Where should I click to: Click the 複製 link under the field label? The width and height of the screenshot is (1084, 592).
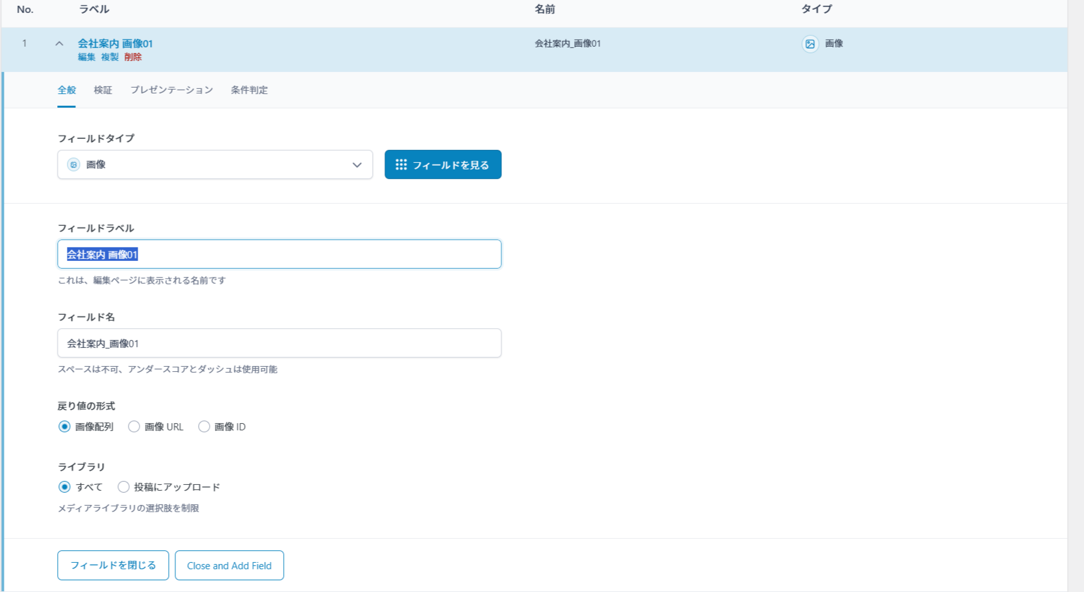pos(110,57)
